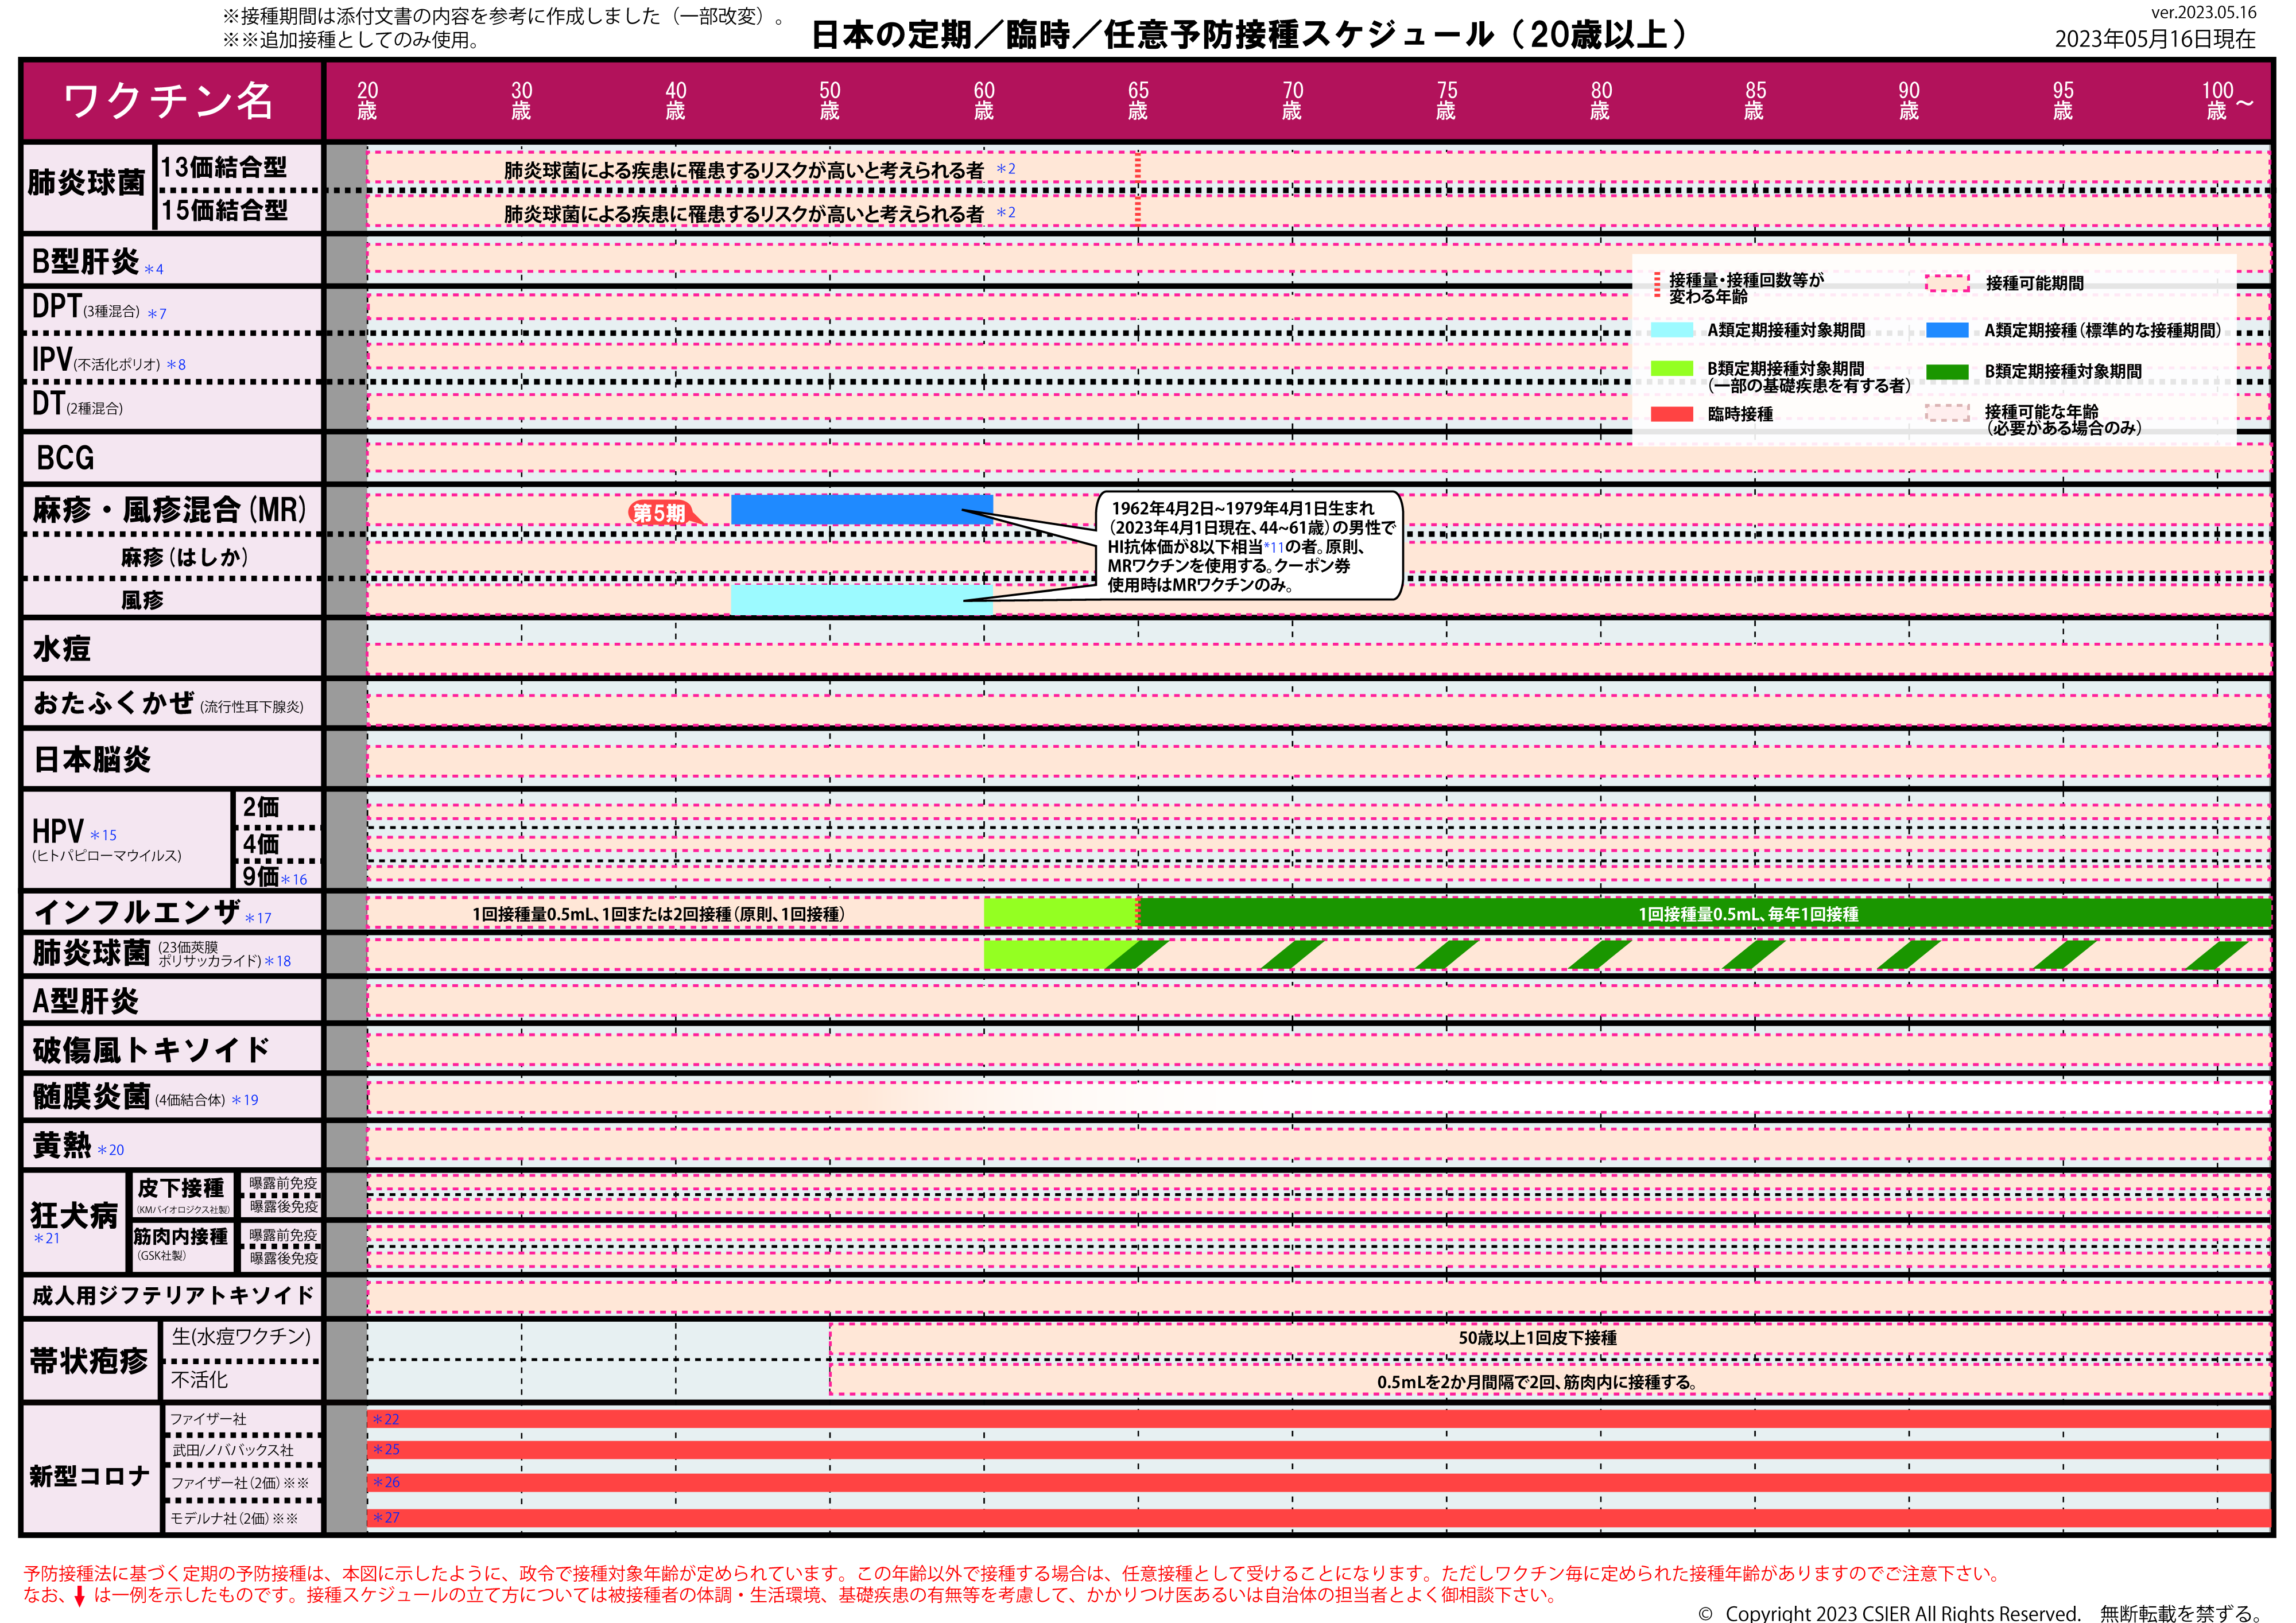The height and width of the screenshot is (1623, 2296).
Task: Click the 日本脳炎 row label
Action: tap(92, 760)
